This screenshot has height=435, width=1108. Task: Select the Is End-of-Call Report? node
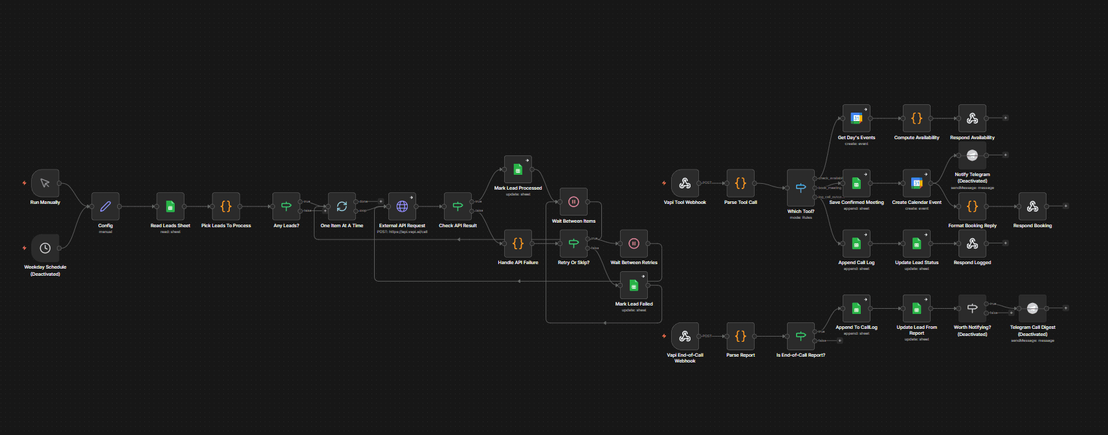801,336
